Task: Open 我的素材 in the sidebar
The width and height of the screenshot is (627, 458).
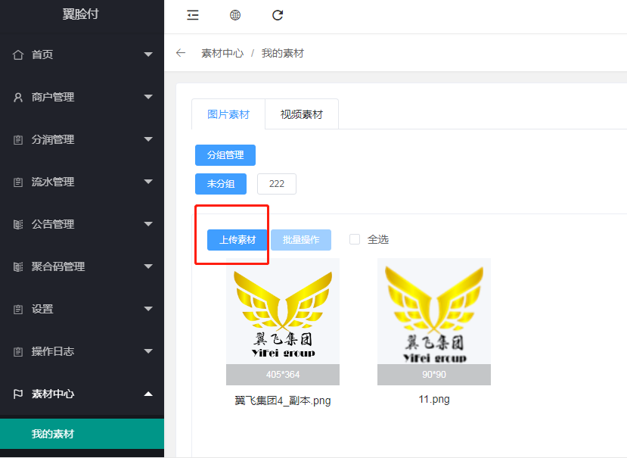Action: coord(82,434)
